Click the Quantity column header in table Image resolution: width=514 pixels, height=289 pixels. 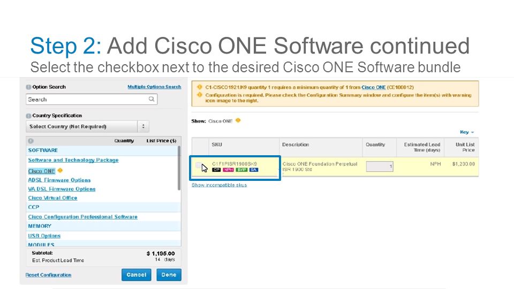click(x=375, y=144)
